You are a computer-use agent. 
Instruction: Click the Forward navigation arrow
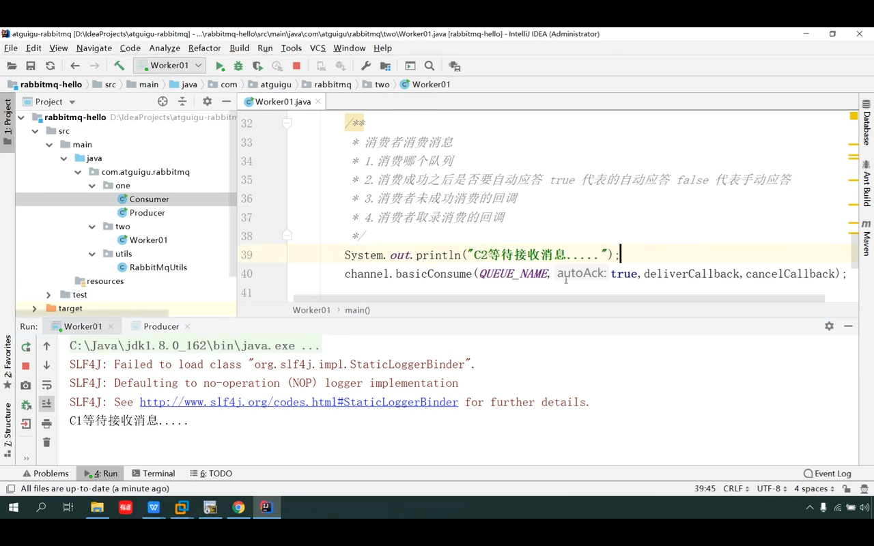tap(95, 66)
